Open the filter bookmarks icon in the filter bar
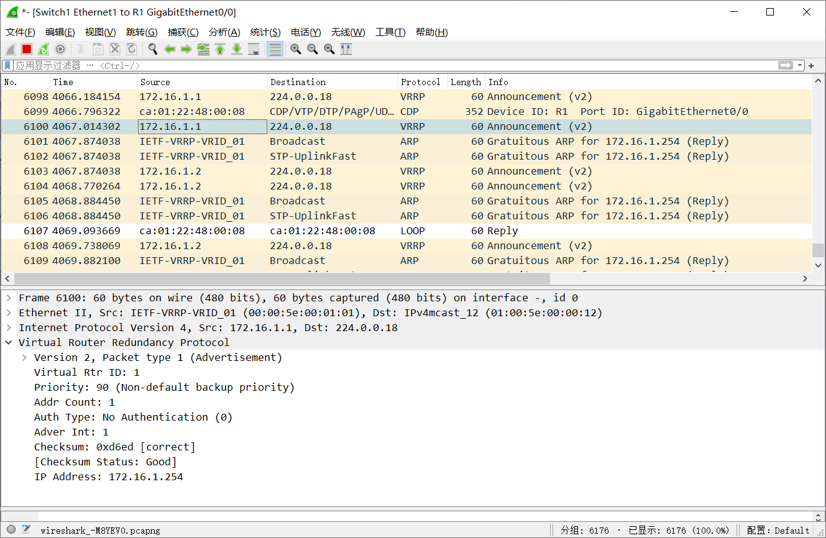The image size is (826, 538). [7, 65]
